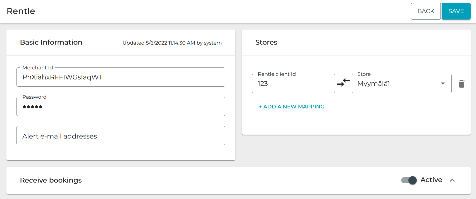Edit the Rentle client Id field

[293, 84]
